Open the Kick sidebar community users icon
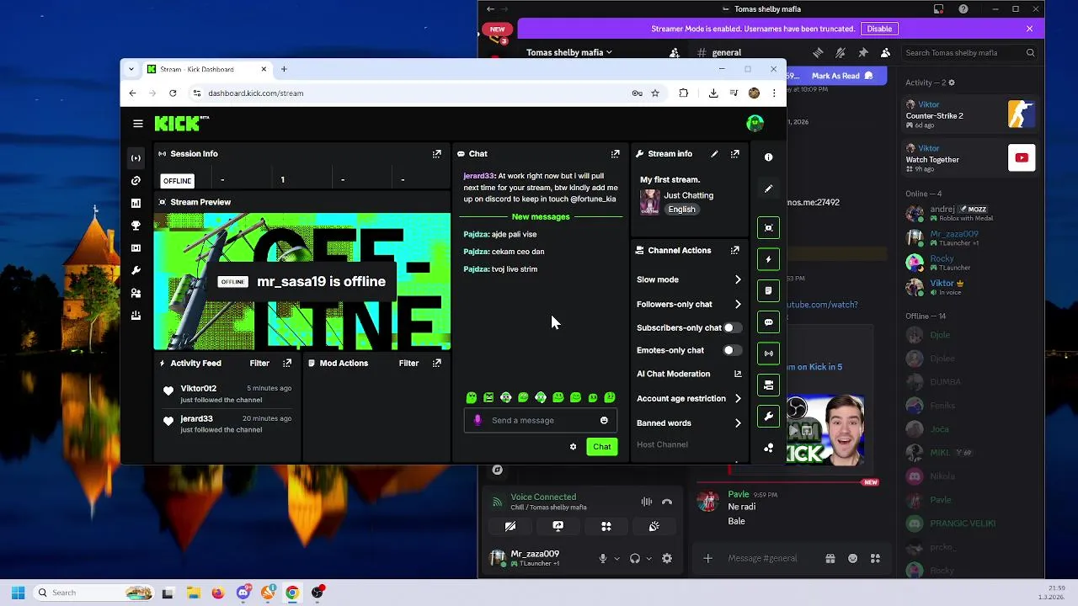Viewport: 1078px width, 606px height. pyautogui.click(x=136, y=294)
